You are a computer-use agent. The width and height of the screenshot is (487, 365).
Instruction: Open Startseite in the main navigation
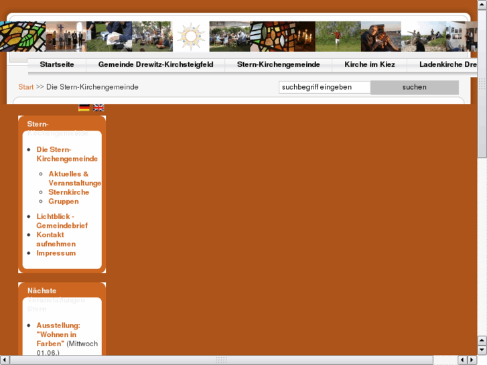tap(57, 64)
